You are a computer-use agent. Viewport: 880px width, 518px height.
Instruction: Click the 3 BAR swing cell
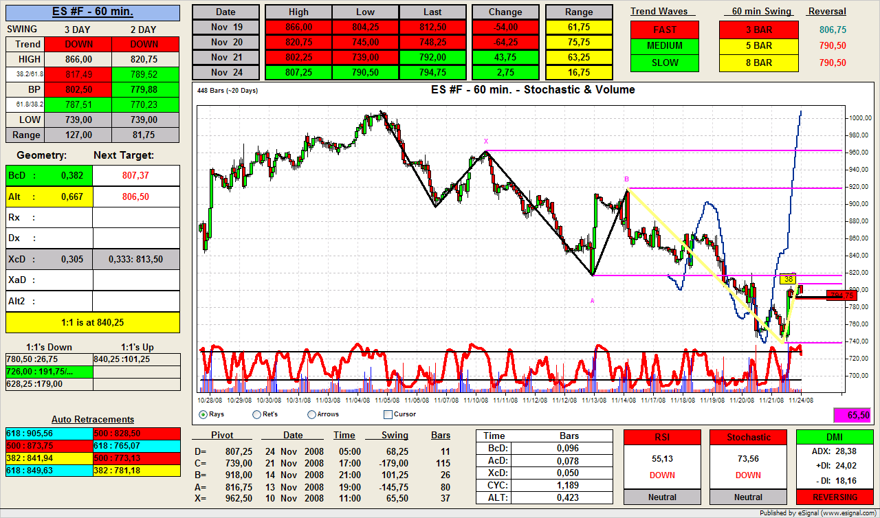[x=759, y=30]
